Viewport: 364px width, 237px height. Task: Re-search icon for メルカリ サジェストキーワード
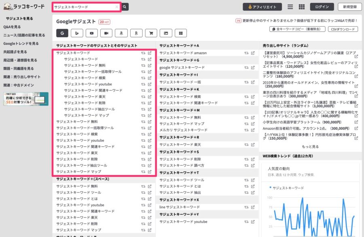coord(246,130)
